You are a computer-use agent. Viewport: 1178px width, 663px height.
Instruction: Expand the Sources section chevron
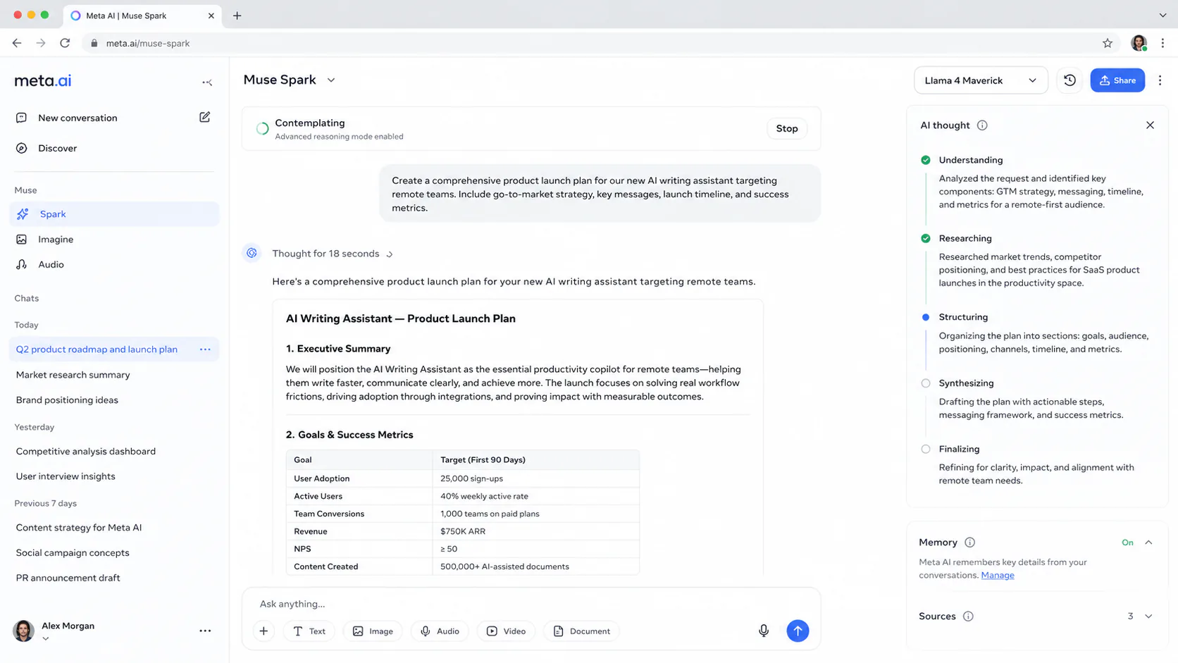point(1148,616)
